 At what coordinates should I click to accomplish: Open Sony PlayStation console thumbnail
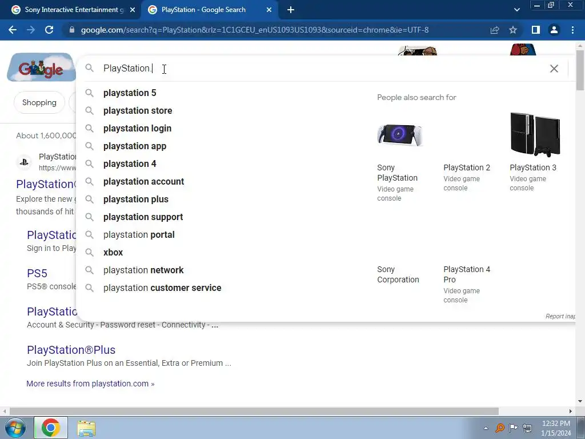coord(399,135)
